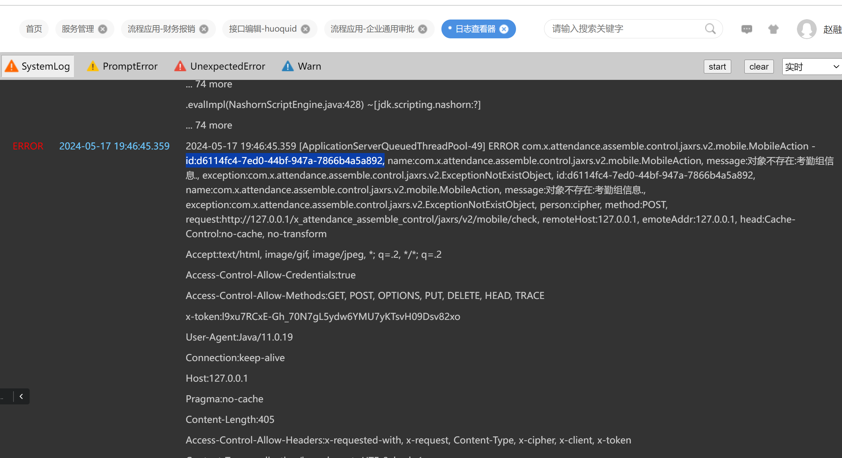Click the shirt theme icon

point(773,29)
